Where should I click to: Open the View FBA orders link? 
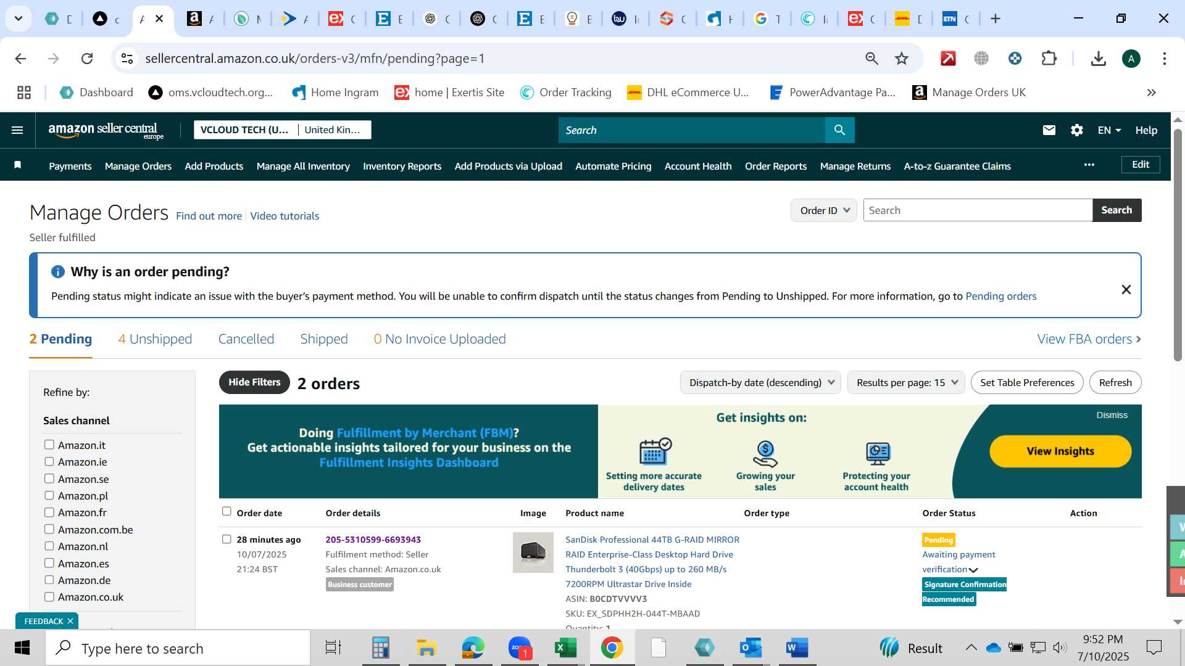[x=1089, y=339]
